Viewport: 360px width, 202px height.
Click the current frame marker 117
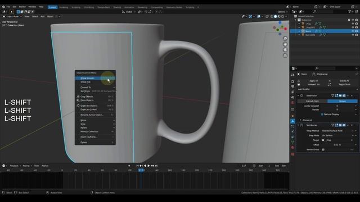141,171
